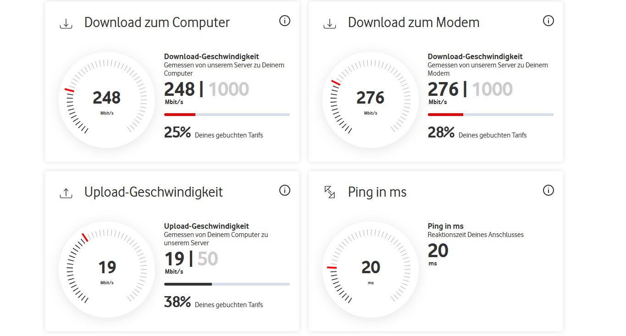Click the 38% Deines gebuchten Tarifs text
This screenshot has height=336, width=626.
213,303
